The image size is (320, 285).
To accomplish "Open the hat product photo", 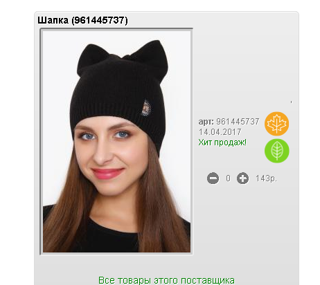I will point(116,142).
